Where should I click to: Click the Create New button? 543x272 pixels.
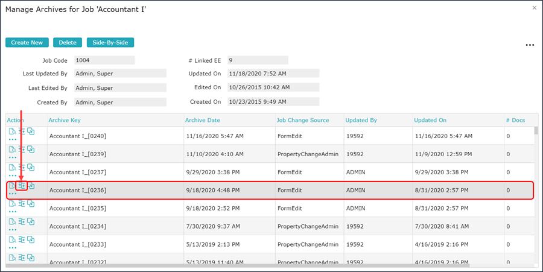27,43
